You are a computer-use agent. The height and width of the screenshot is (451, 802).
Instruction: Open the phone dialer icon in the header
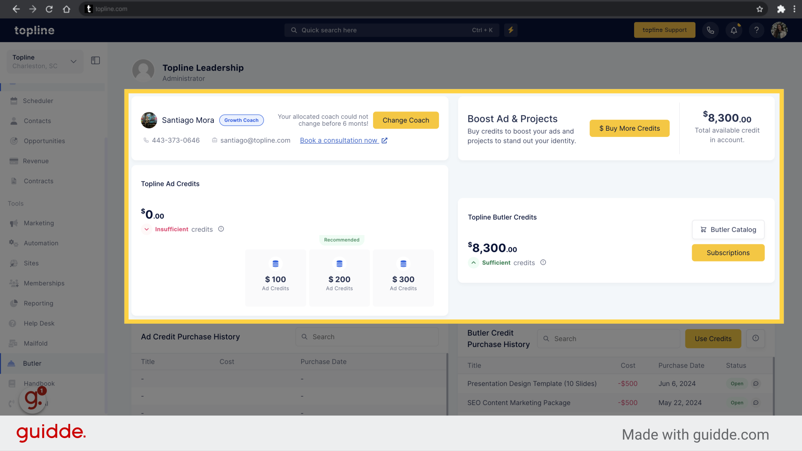click(711, 30)
